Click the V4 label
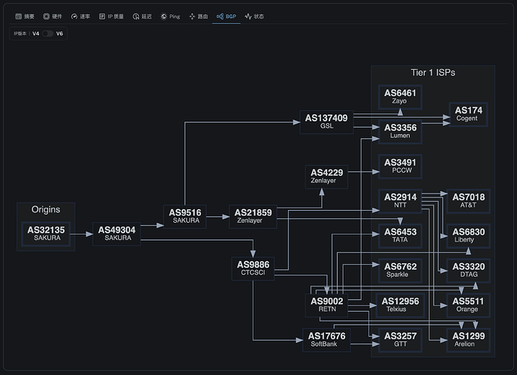The image size is (517, 375). point(35,34)
